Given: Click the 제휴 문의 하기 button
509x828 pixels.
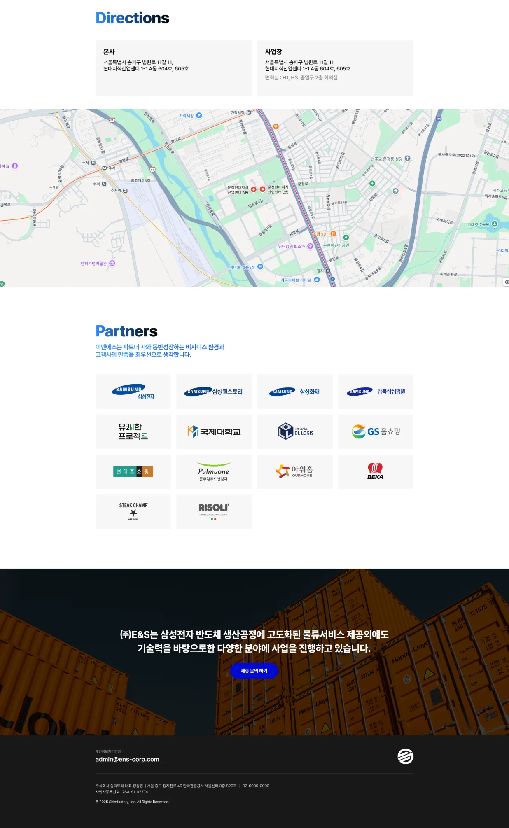Looking at the screenshot, I should pyautogui.click(x=254, y=671).
